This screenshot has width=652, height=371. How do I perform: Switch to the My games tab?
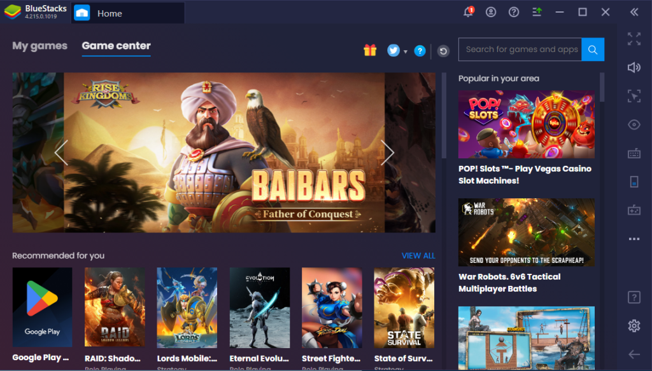click(x=39, y=46)
